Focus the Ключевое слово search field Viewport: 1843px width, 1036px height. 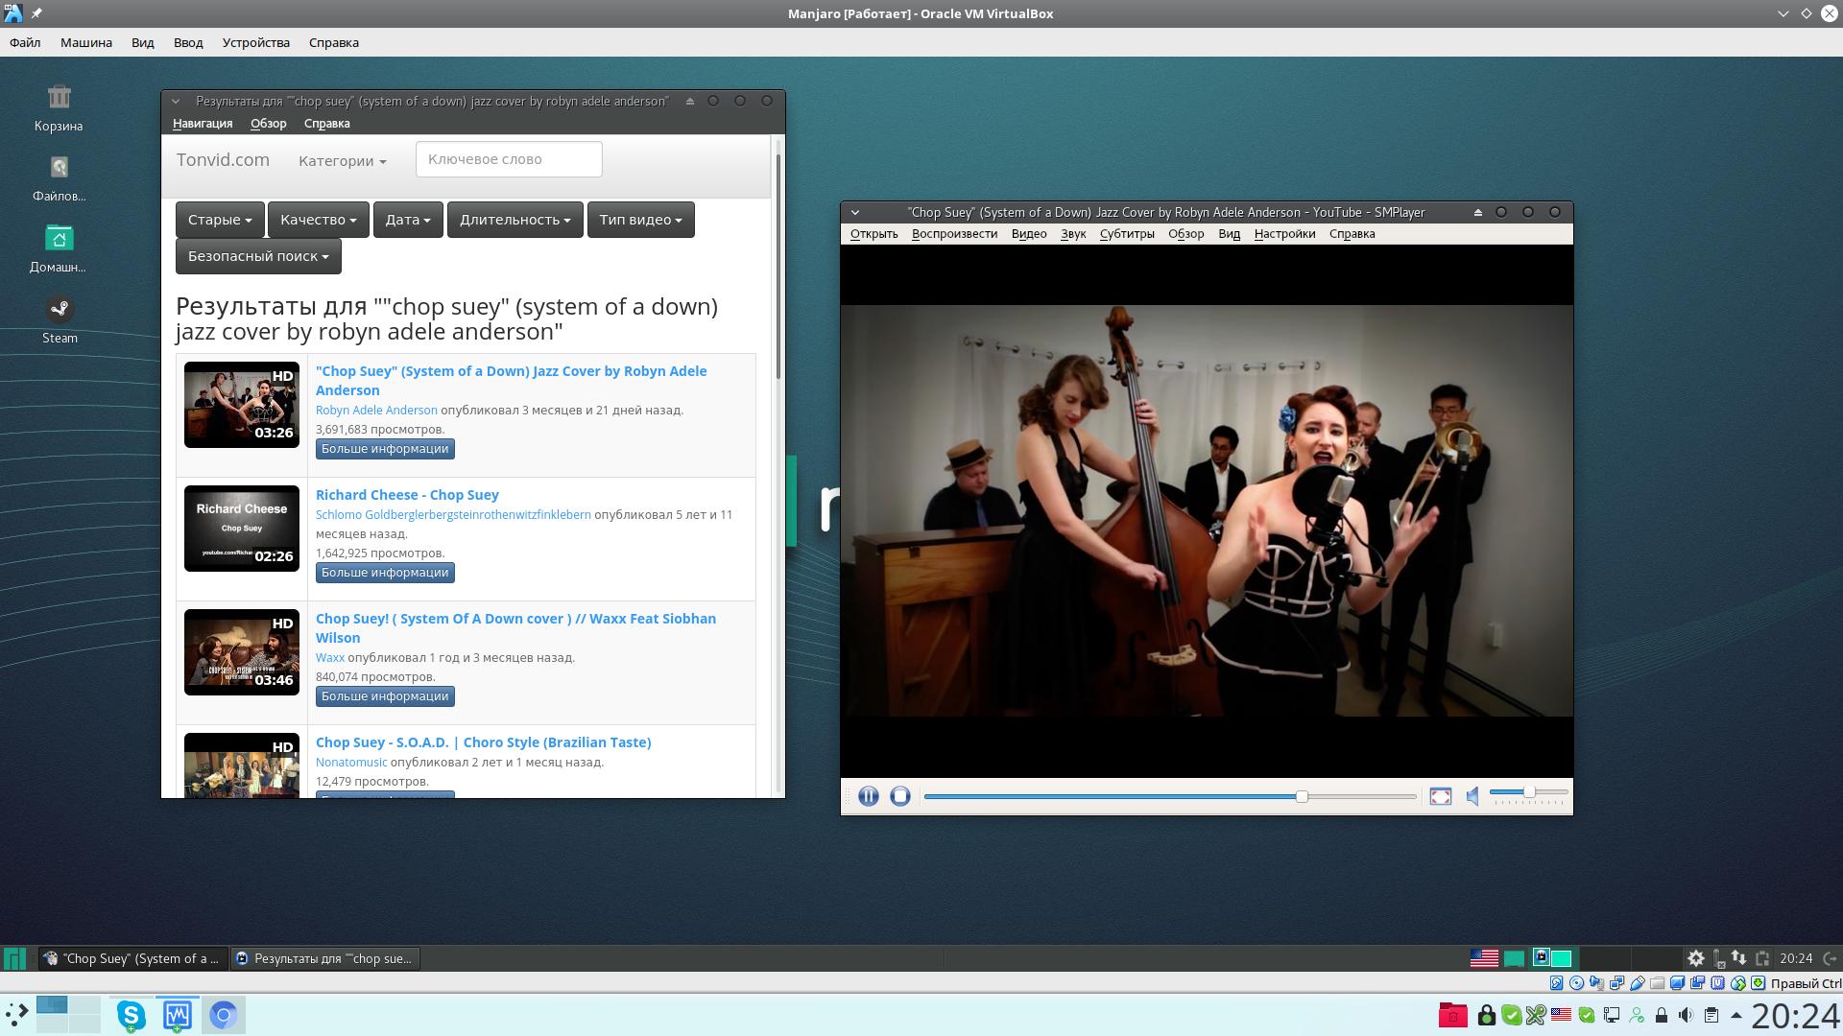click(509, 159)
